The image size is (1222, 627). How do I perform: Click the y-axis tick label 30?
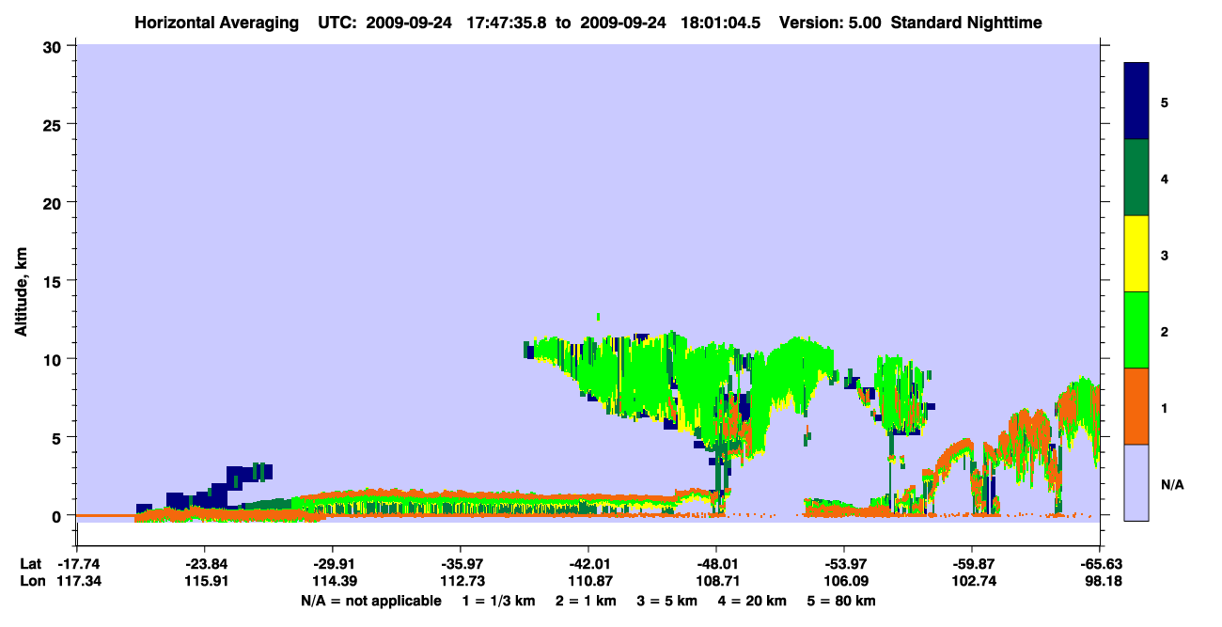[x=54, y=46]
